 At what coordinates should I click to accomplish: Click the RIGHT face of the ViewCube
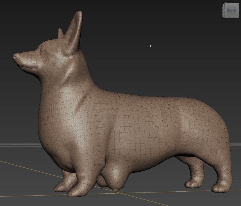click(232, 10)
